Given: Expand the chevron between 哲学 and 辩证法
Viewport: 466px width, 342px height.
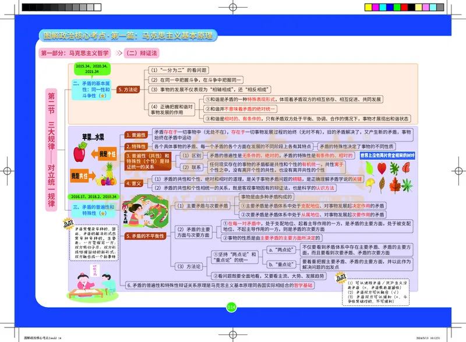Looking at the screenshot, I should coord(119,53).
